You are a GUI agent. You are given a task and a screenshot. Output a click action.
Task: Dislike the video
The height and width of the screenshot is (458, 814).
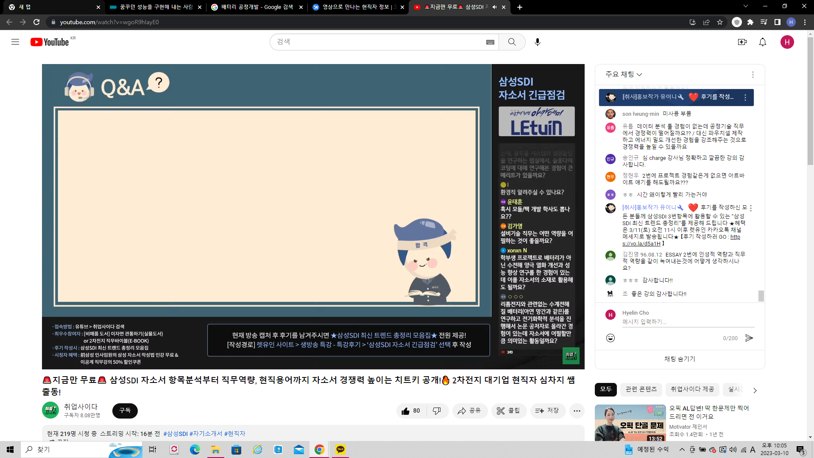(x=437, y=411)
